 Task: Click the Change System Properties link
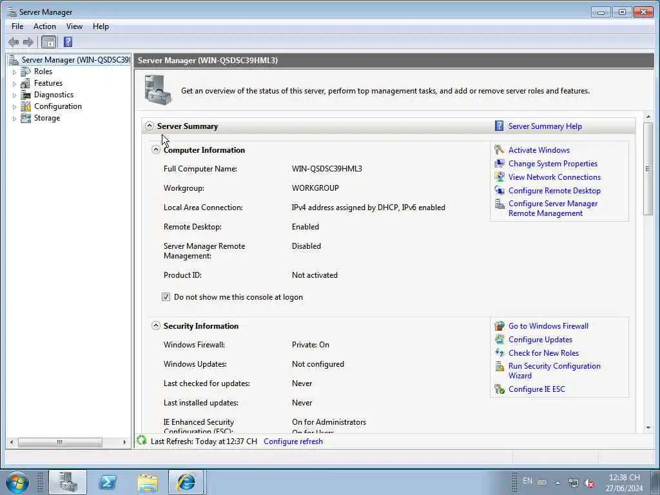point(552,163)
